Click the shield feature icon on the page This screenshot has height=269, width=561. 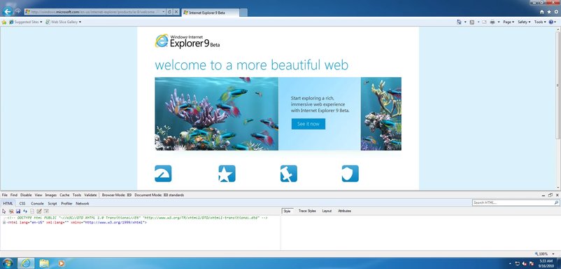[350, 173]
